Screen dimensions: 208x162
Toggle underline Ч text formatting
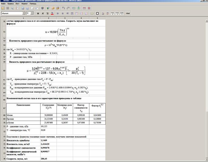(x=47, y=14)
